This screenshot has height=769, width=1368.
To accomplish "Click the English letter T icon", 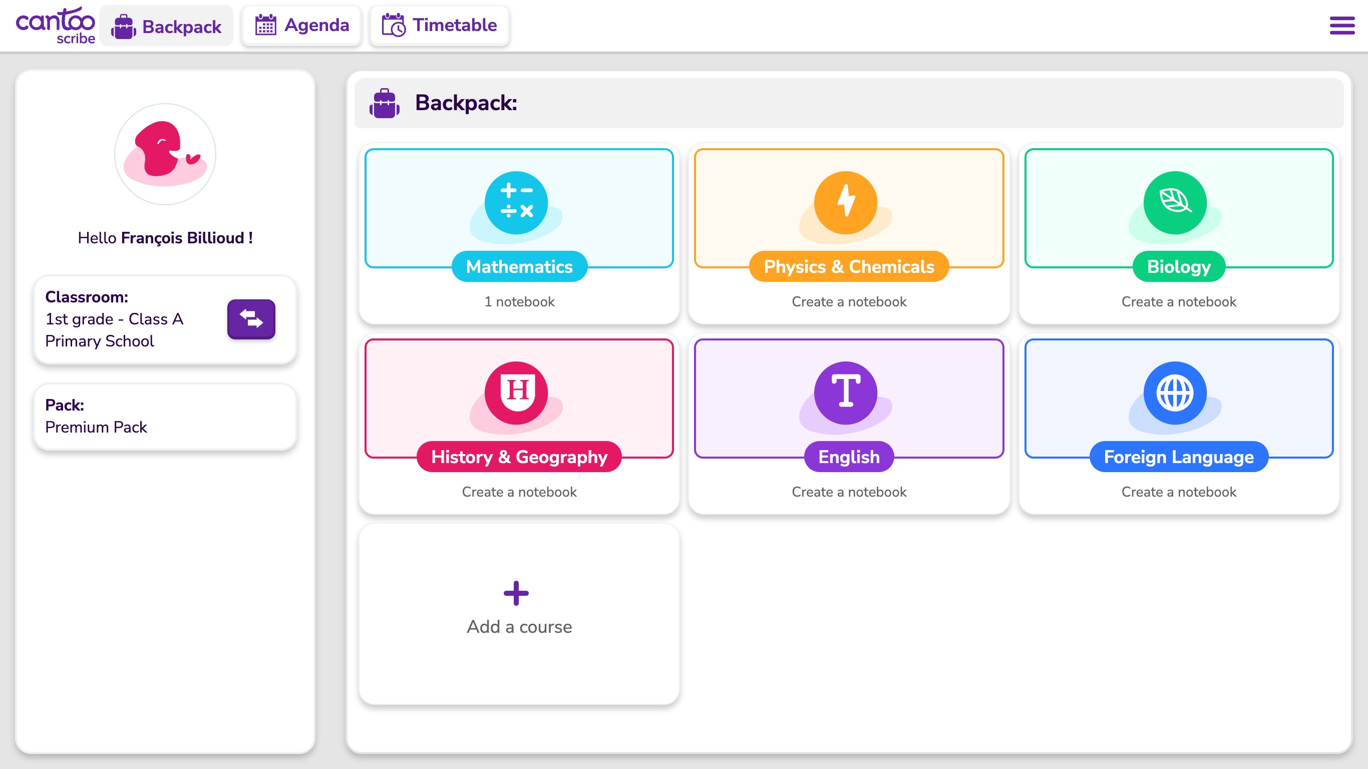I will [845, 393].
